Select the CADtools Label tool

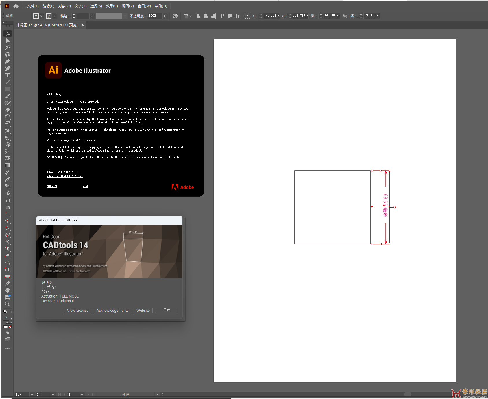click(x=8, y=256)
